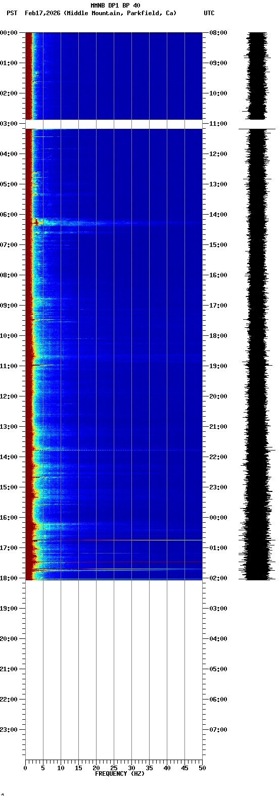
Task: Click the 23:00 PST time label
Action: tap(9, 730)
